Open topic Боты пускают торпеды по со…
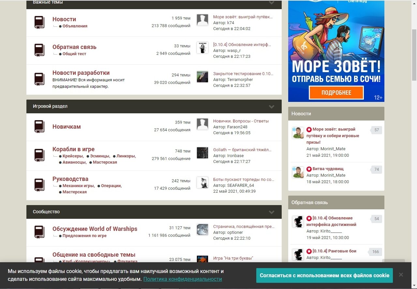Viewport: 417px width, 289px height. [244, 180]
